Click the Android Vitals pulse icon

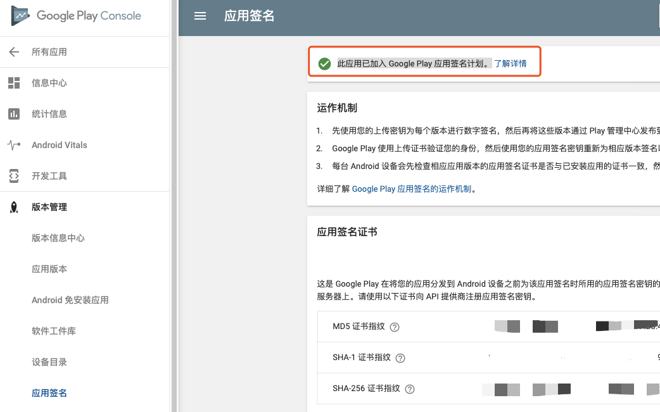pos(14,145)
